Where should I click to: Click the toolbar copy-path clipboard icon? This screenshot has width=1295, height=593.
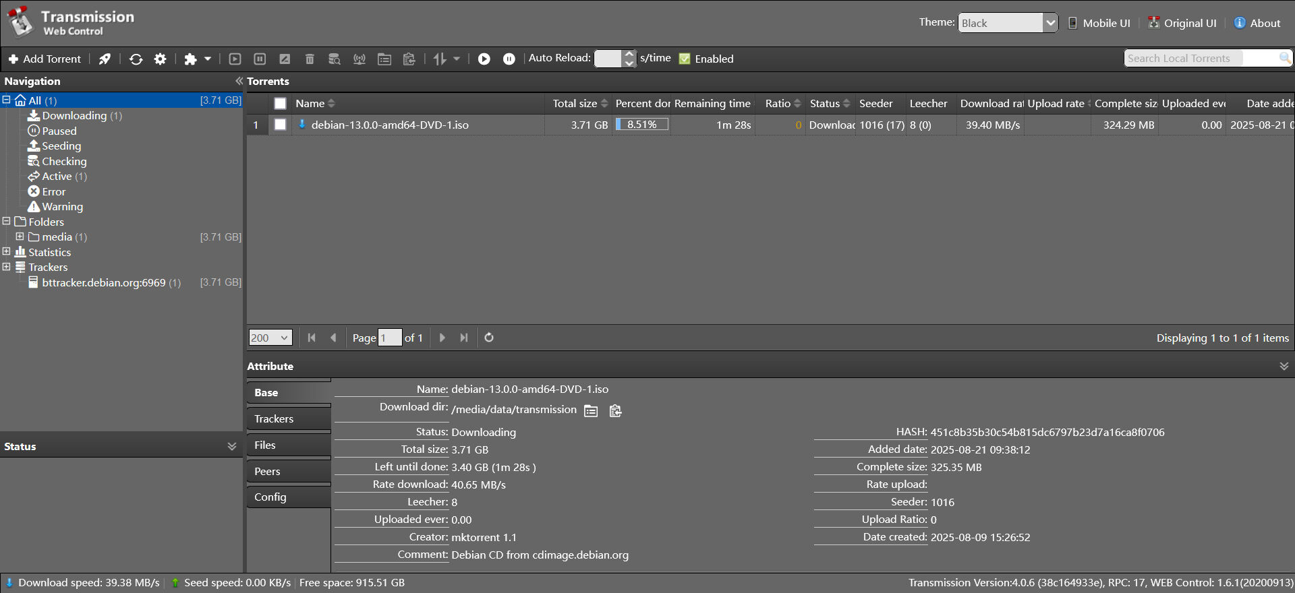pyautogui.click(x=409, y=59)
